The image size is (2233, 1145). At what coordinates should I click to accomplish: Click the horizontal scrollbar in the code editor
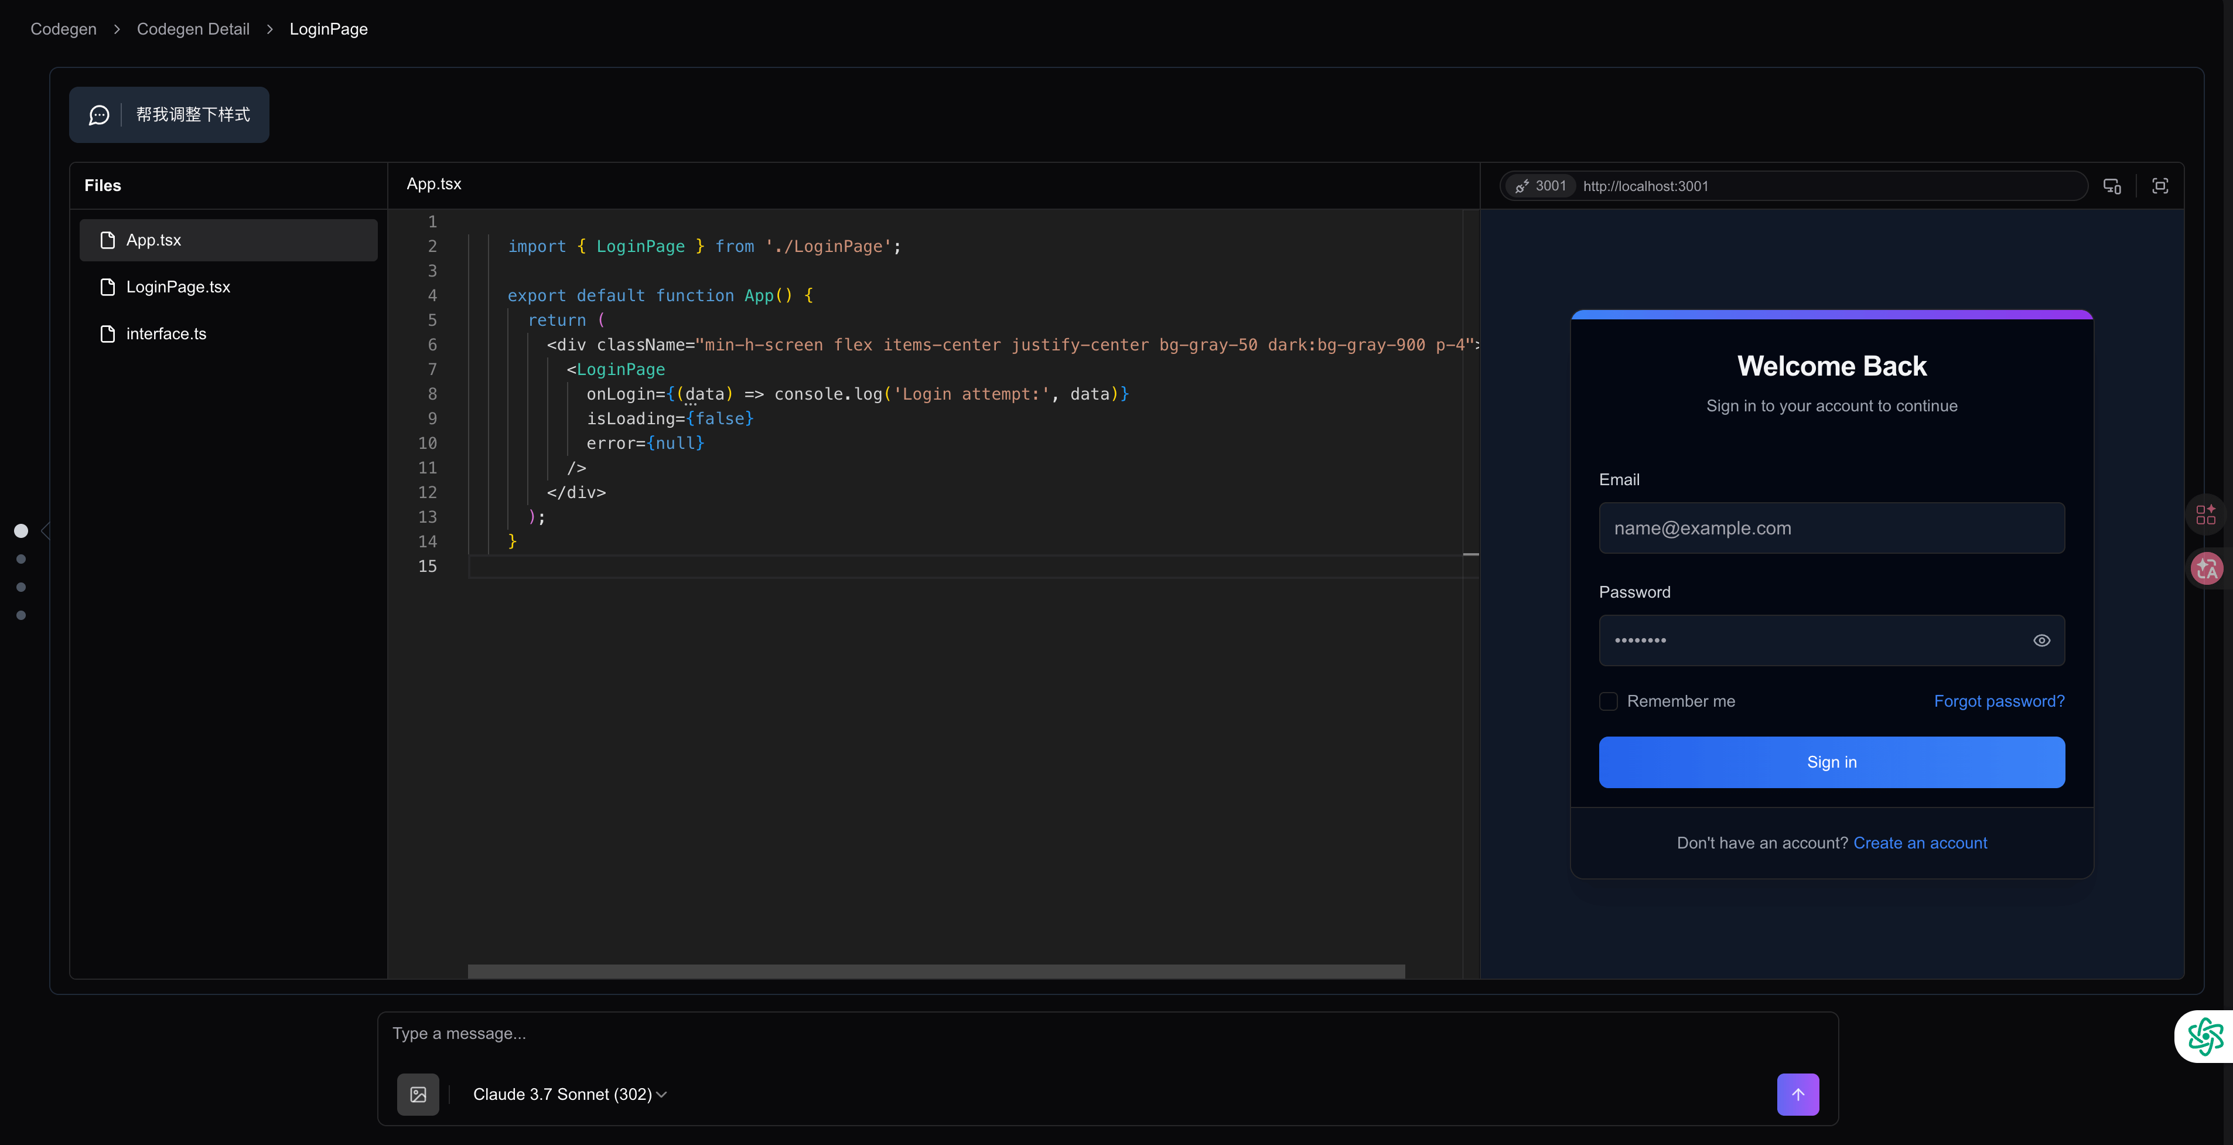pos(936,970)
